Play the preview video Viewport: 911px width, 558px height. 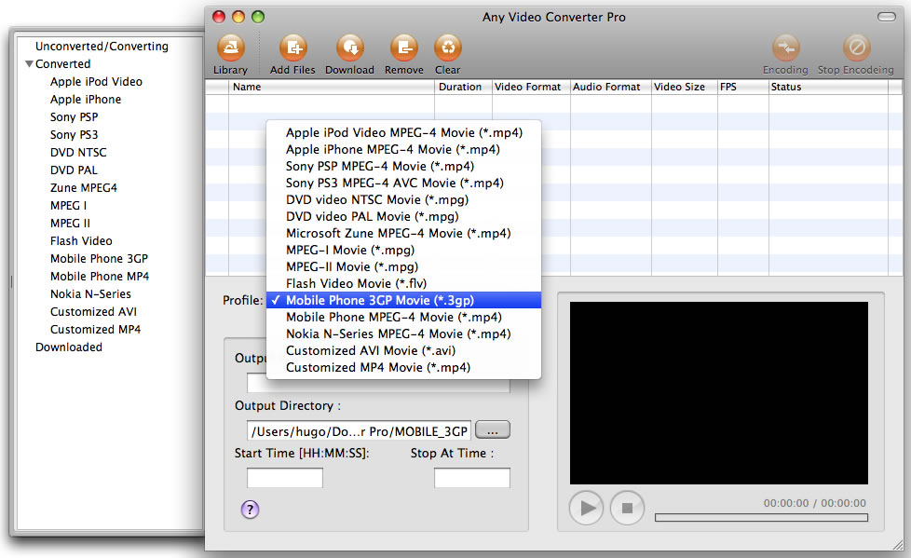pyautogui.click(x=586, y=508)
